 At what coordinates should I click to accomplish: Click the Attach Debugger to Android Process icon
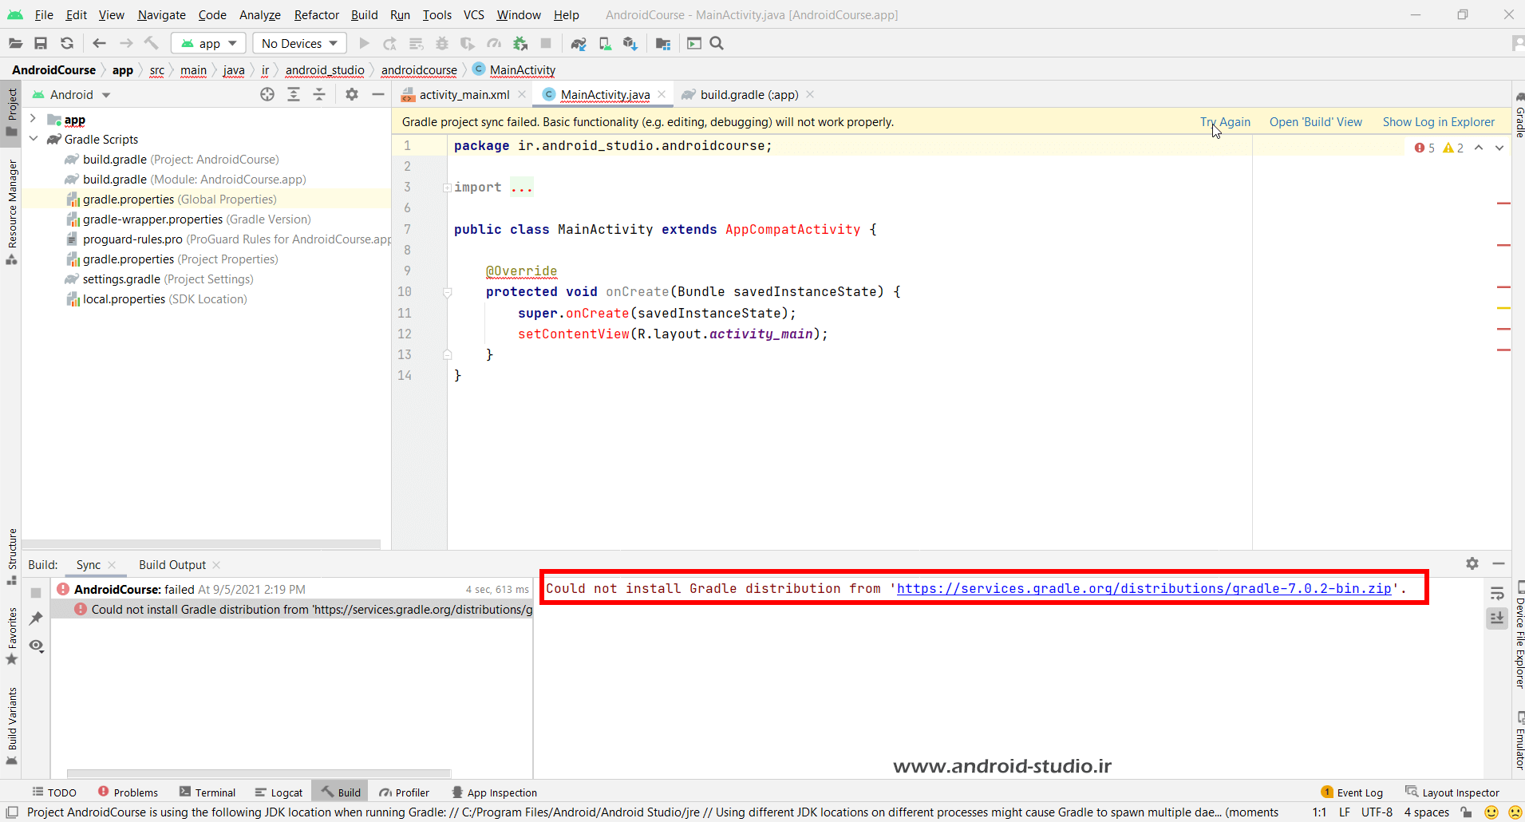520,44
